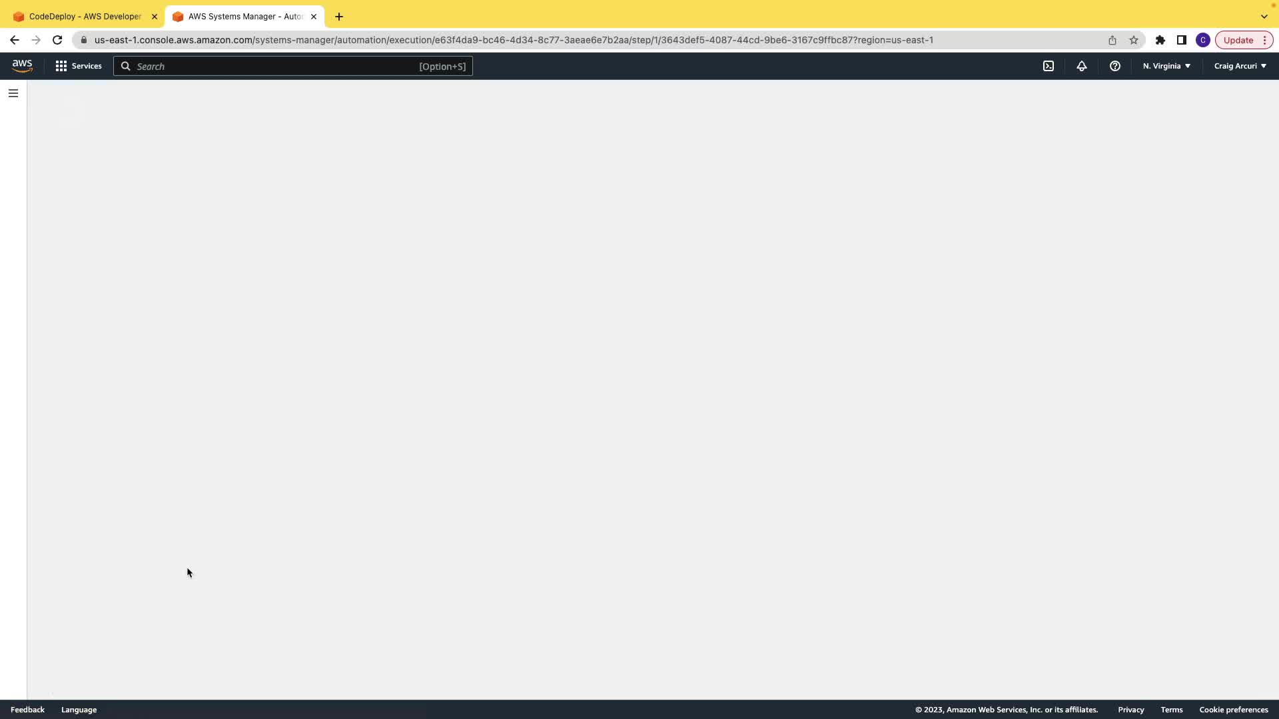
Task: Open the Services grid menu
Action: [x=79, y=66]
